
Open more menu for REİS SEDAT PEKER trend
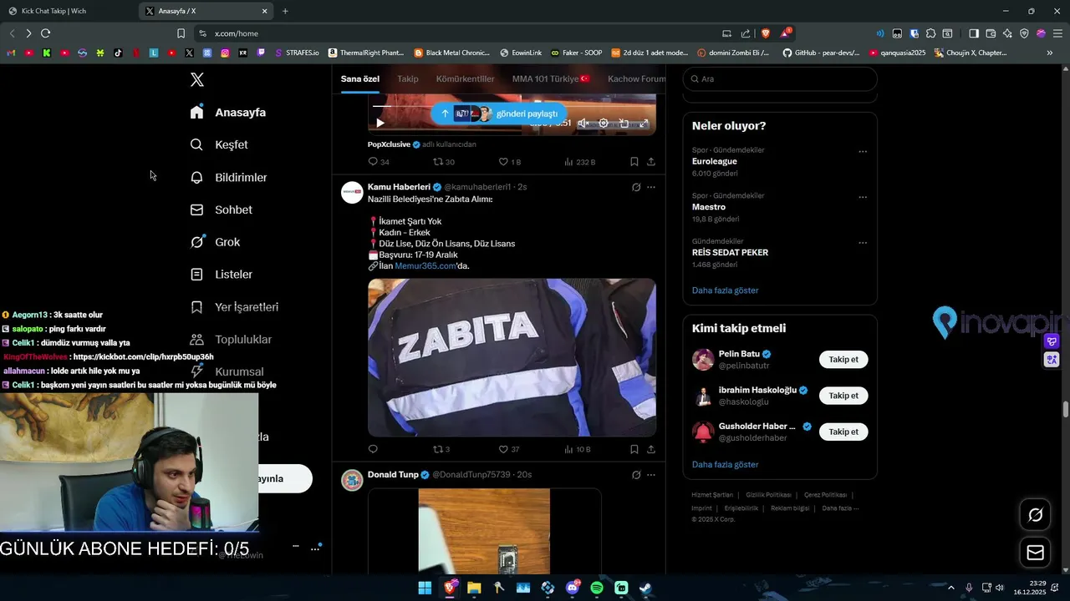point(863,243)
